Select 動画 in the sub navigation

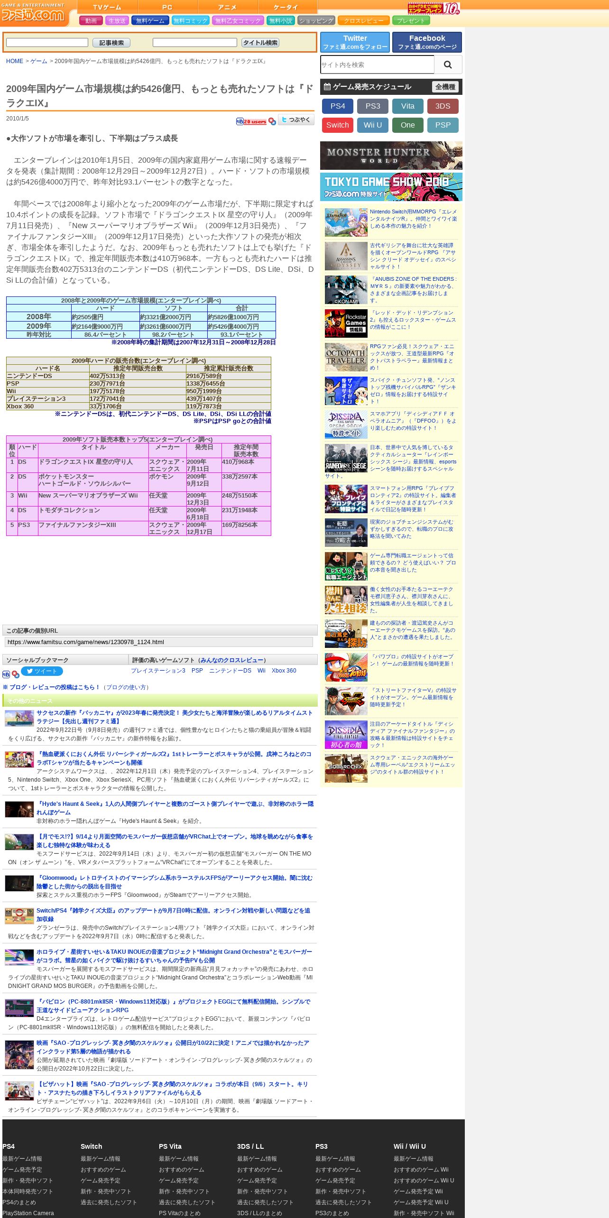[x=91, y=20]
